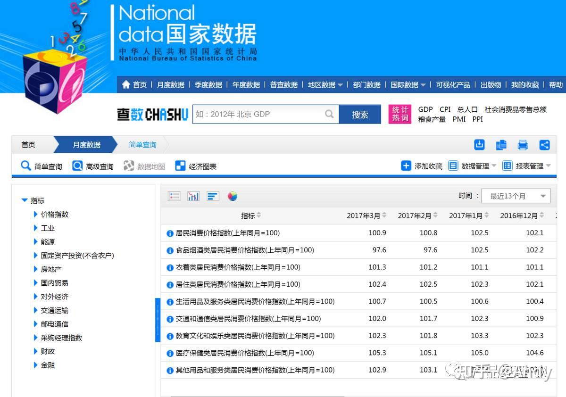Print the current data

[523, 145]
